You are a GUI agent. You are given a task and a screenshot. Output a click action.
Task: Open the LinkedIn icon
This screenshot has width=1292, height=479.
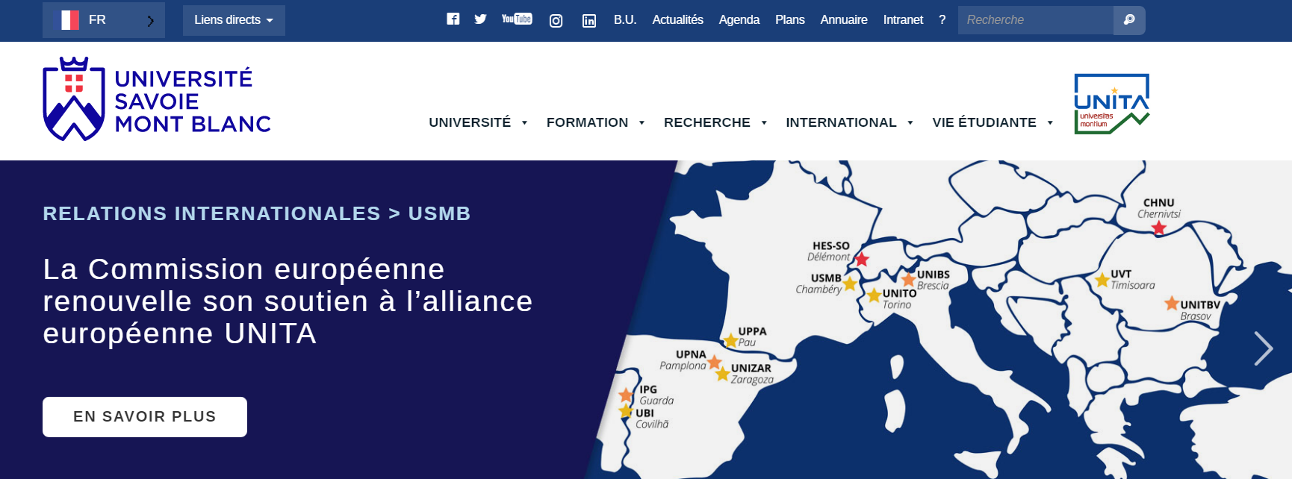[x=589, y=20]
